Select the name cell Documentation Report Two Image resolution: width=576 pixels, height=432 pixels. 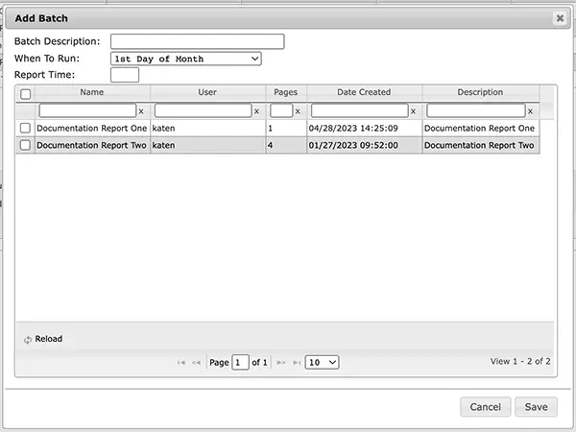coord(92,145)
